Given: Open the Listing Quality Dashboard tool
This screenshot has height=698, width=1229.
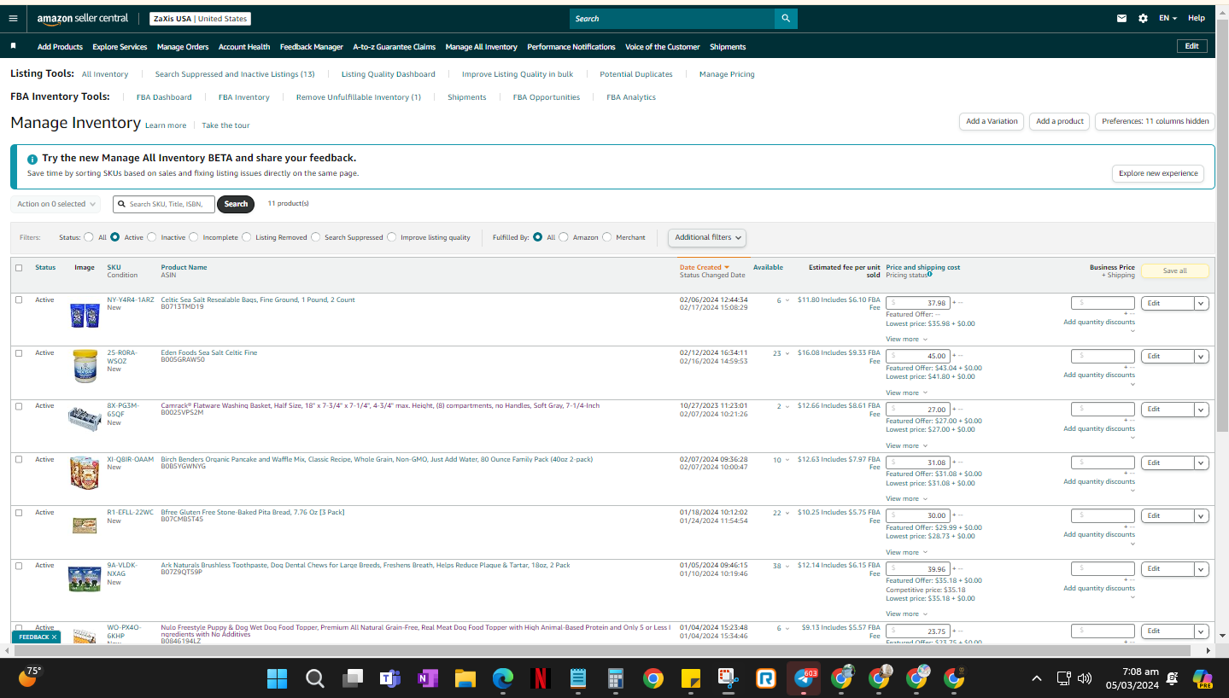Looking at the screenshot, I should [x=389, y=74].
